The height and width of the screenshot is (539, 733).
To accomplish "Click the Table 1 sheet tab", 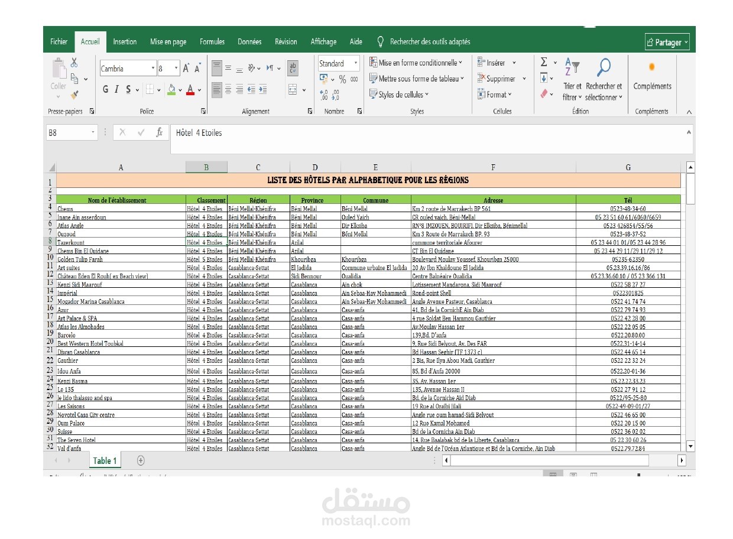I will 105,461.
